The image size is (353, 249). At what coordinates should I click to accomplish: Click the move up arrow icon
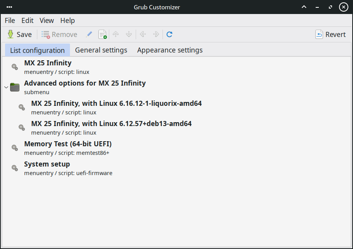(115, 34)
